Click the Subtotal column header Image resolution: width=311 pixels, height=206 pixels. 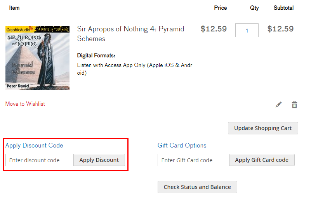tap(283, 8)
